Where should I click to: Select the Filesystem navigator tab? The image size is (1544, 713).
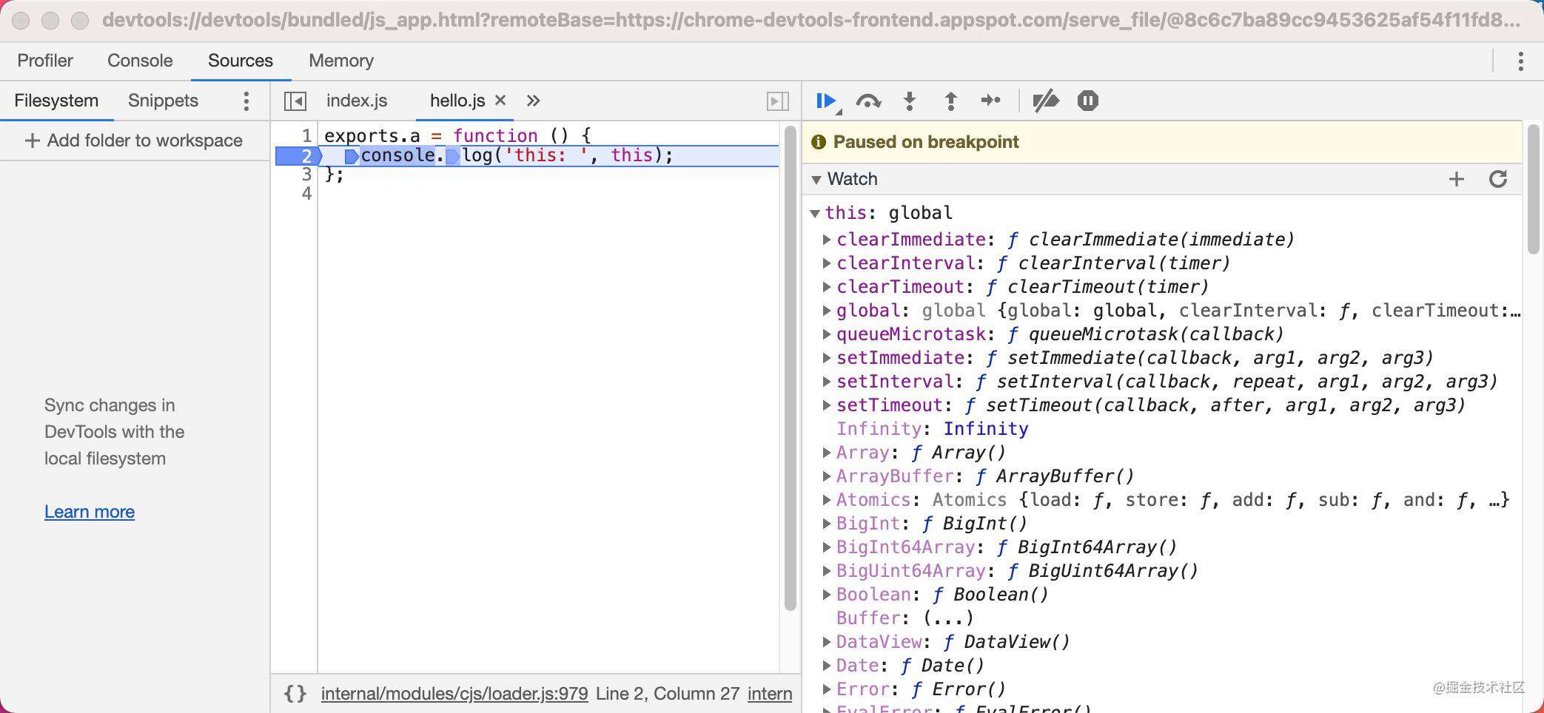pos(56,101)
